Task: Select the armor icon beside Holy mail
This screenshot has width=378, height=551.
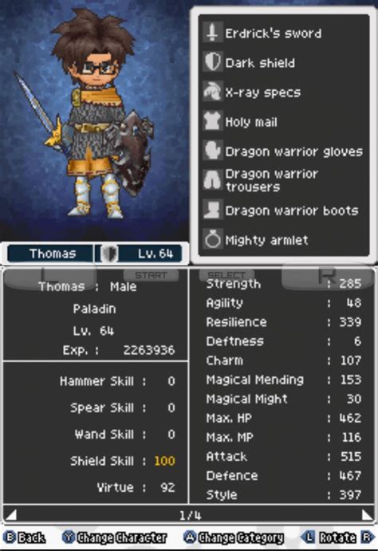Action: (213, 121)
